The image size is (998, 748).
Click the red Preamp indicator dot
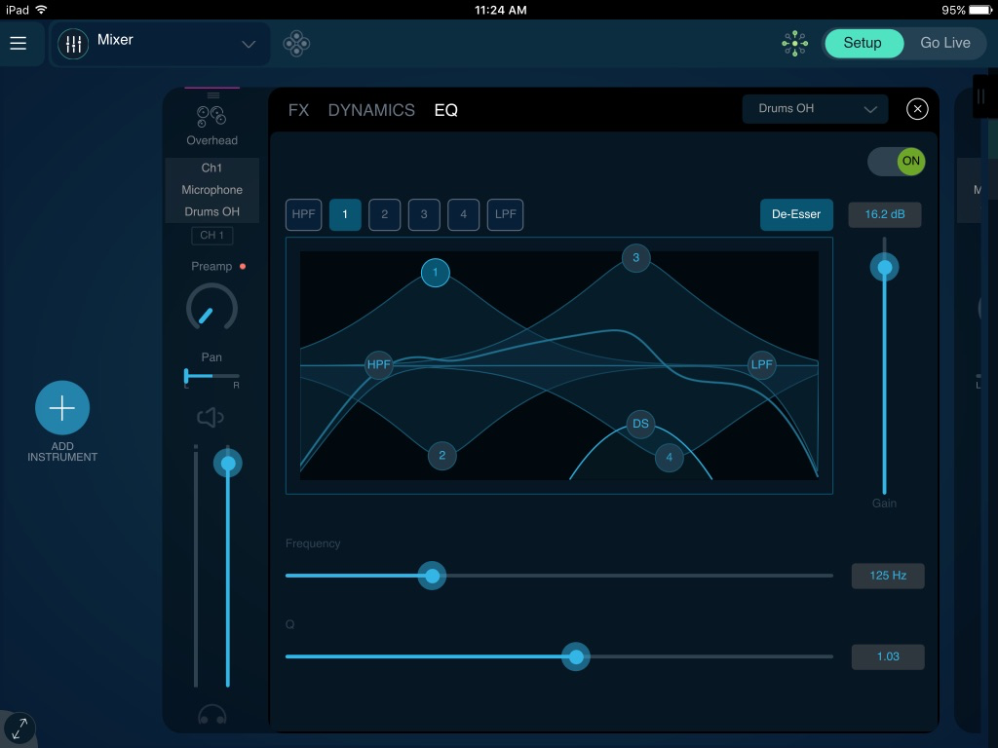[x=243, y=267]
